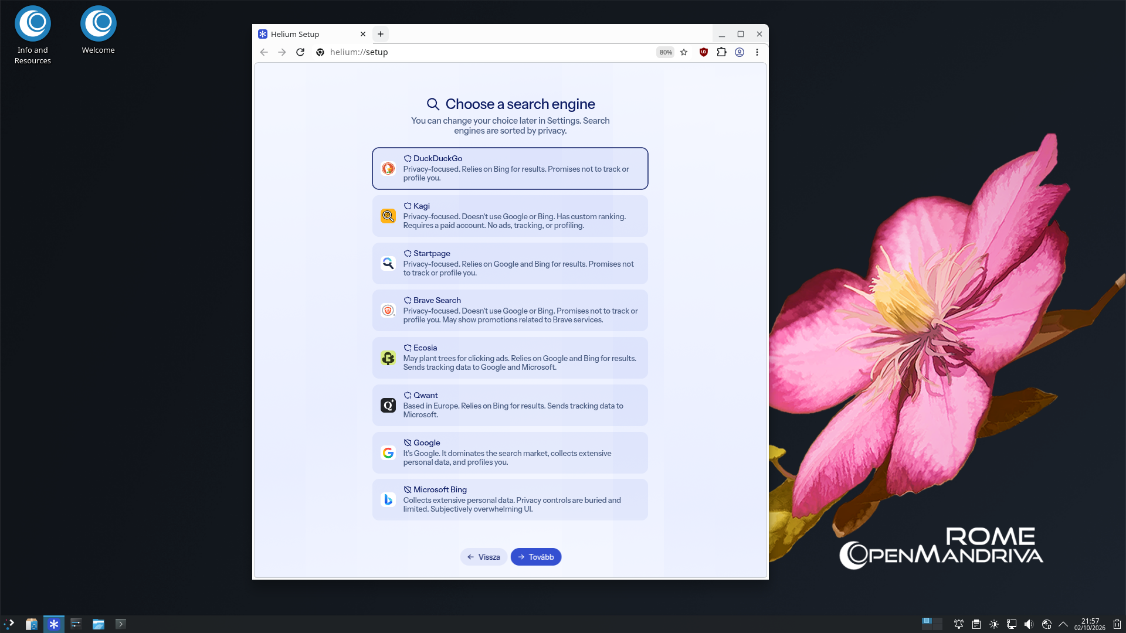1126x633 pixels.
Task: Open the Extensions puzzle icon
Action: pos(721,52)
